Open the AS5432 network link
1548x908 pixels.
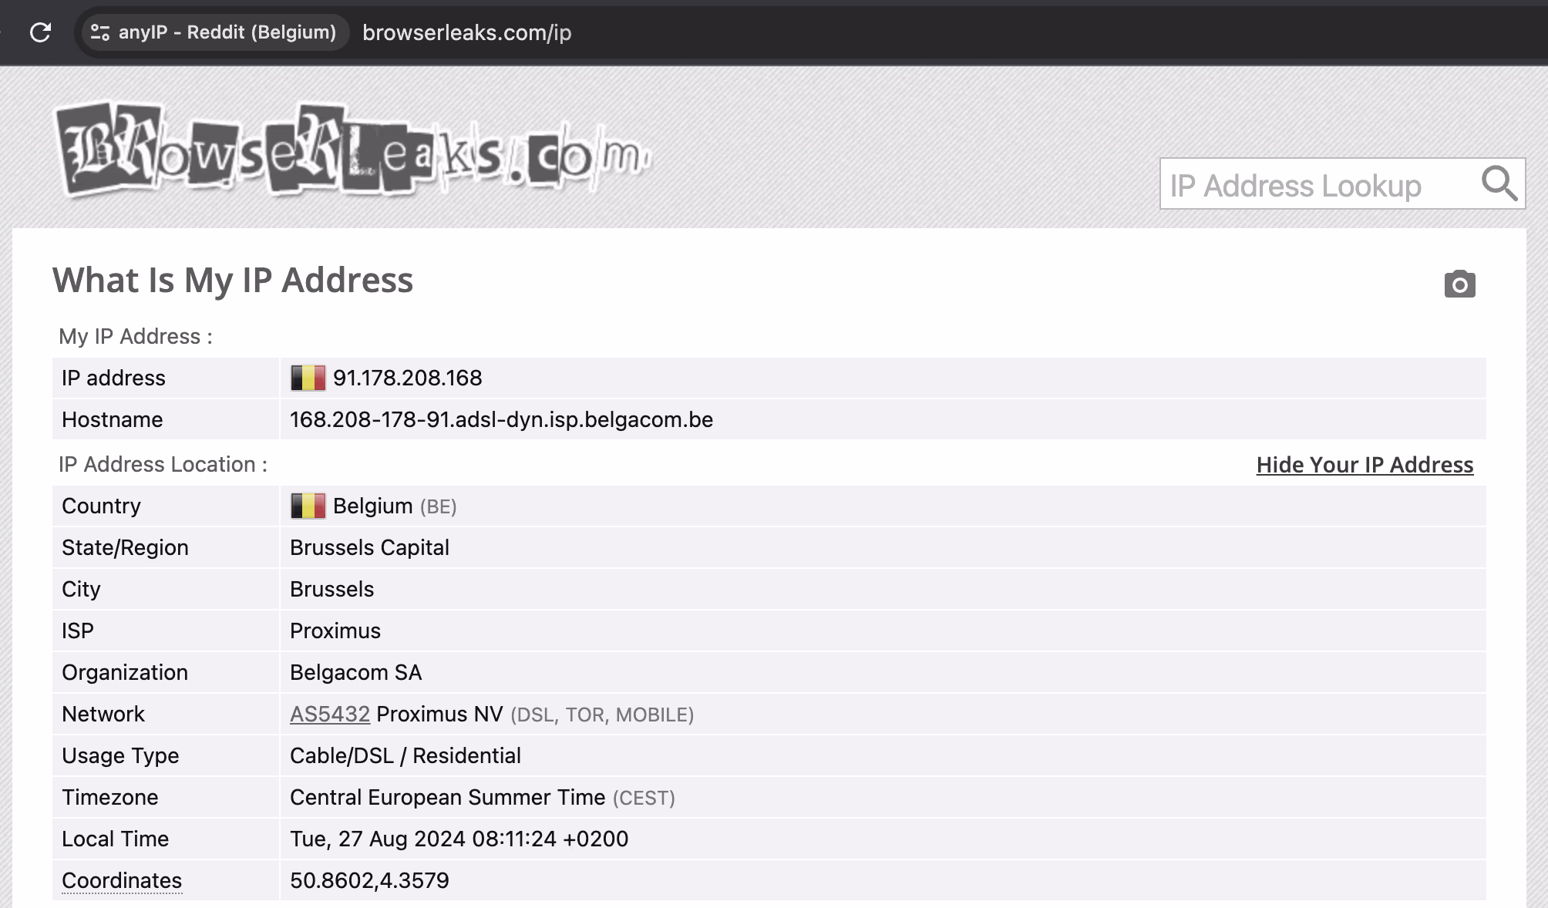pyautogui.click(x=329, y=714)
